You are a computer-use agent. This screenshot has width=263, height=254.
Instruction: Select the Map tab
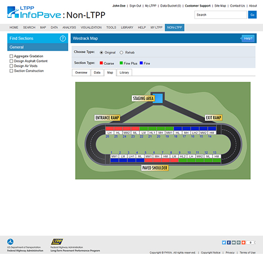110,73
